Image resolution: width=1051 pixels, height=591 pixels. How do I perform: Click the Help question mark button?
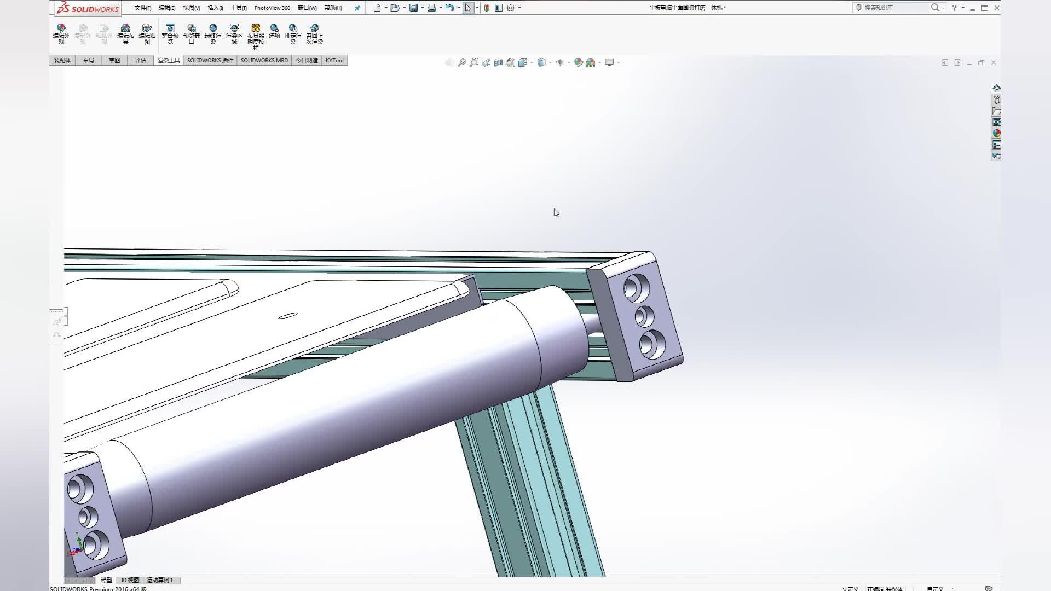[954, 8]
